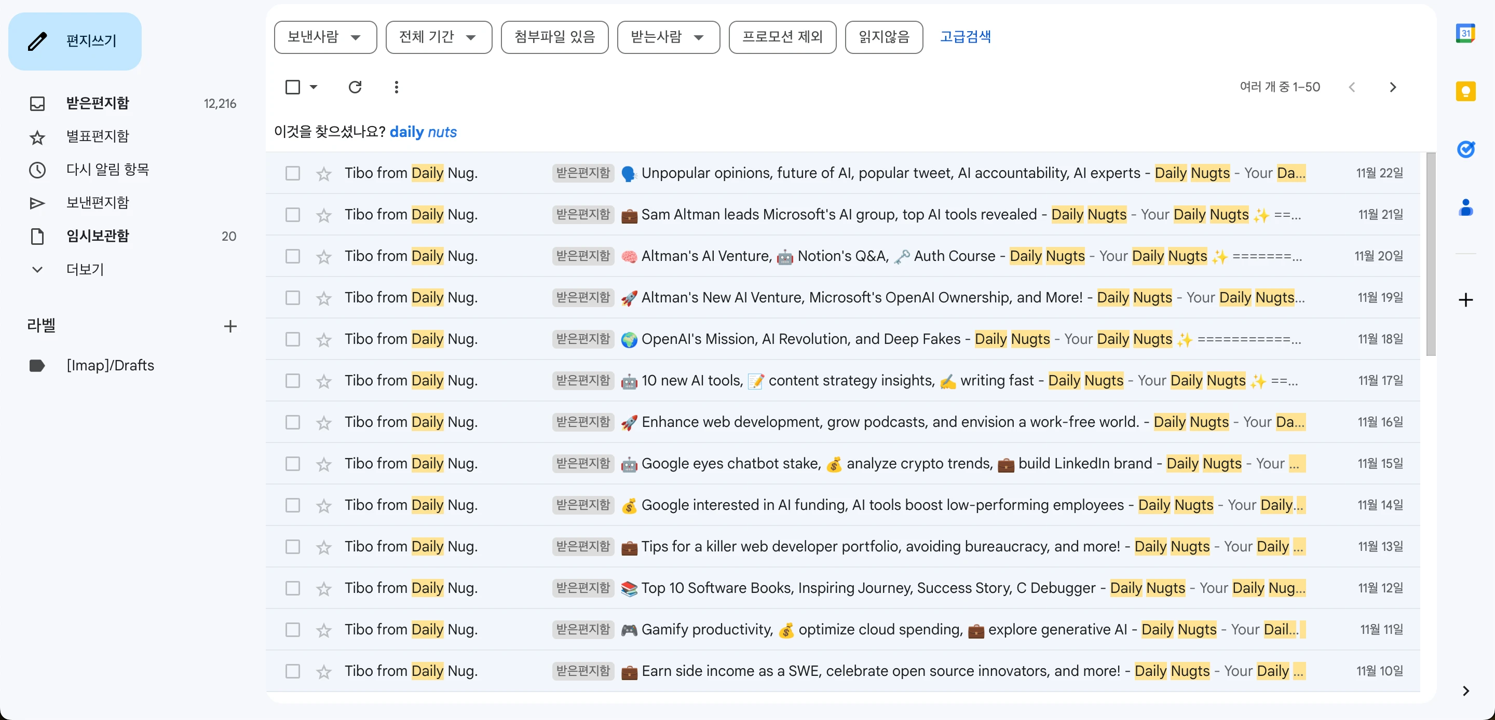Open the 전체 기간 date range dropdown

438,38
